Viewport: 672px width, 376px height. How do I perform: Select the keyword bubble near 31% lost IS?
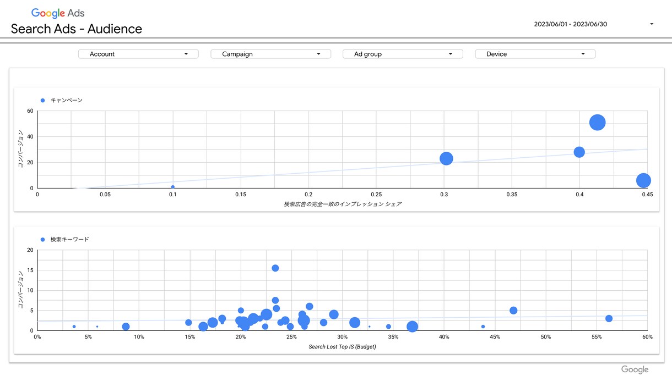click(x=355, y=323)
